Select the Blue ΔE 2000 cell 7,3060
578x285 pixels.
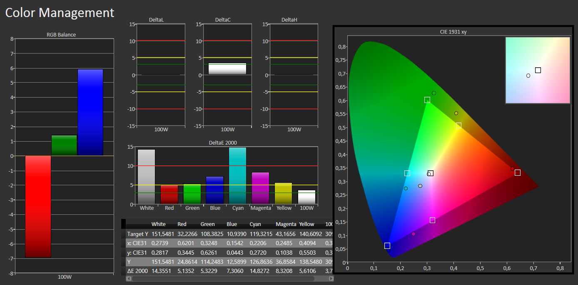(235, 271)
